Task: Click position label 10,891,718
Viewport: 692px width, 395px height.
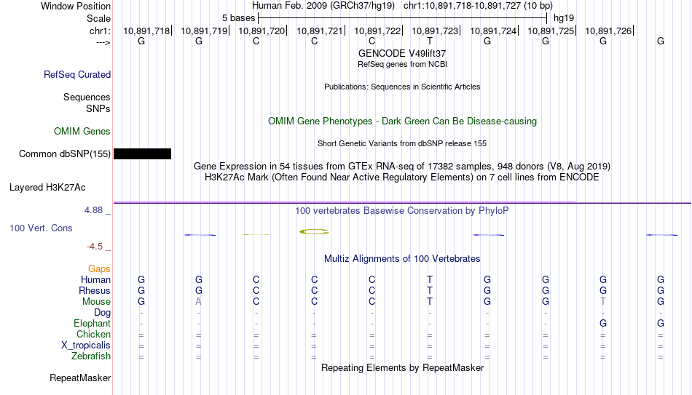Action: coord(146,31)
